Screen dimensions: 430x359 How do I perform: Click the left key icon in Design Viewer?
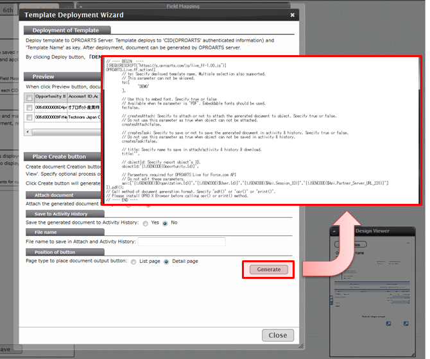click(x=388, y=324)
